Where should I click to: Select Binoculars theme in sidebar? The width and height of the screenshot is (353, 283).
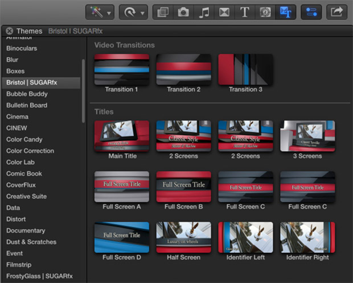pyautogui.click(x=22, y=48)
